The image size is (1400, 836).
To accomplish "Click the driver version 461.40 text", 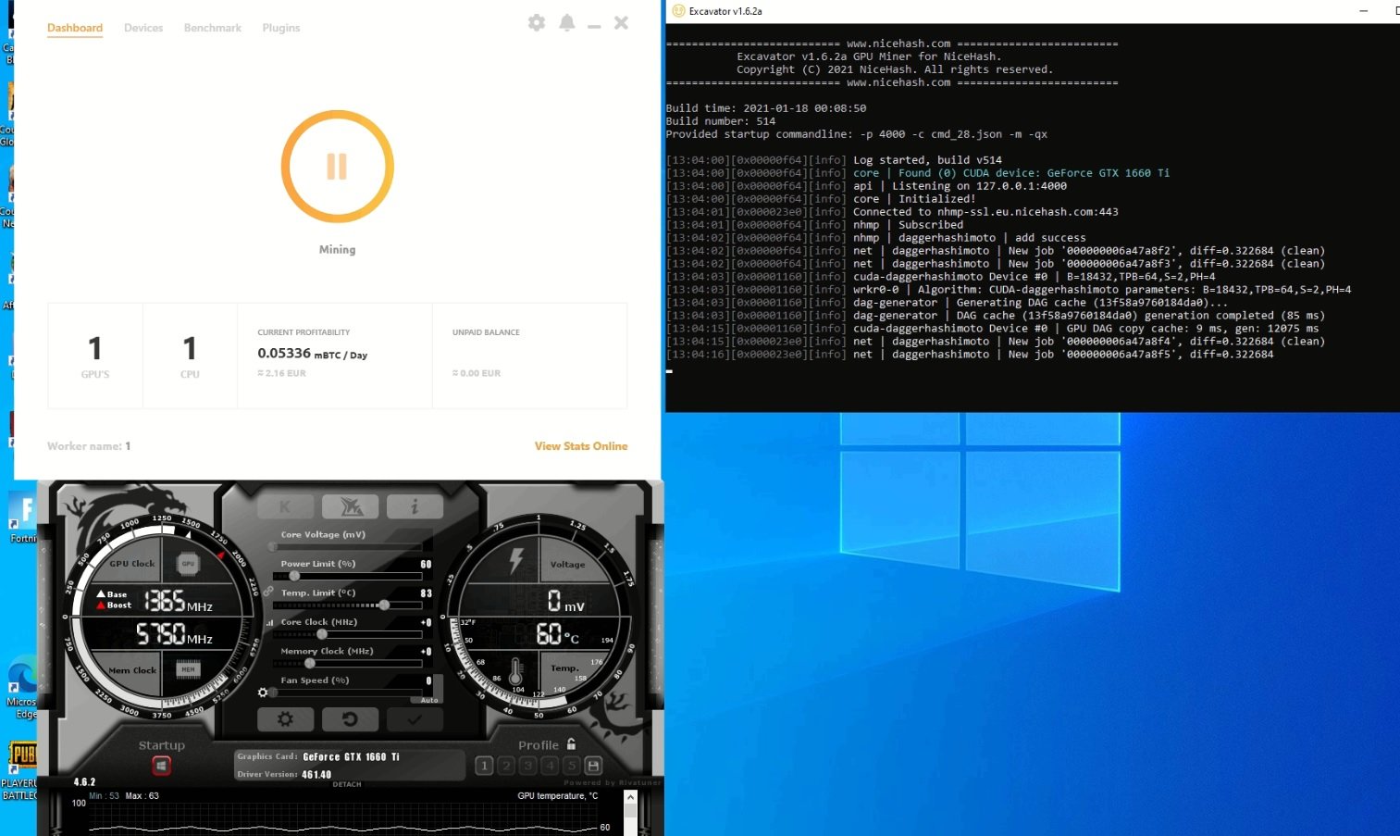I will pyautogui.click(x=316, y=775).
